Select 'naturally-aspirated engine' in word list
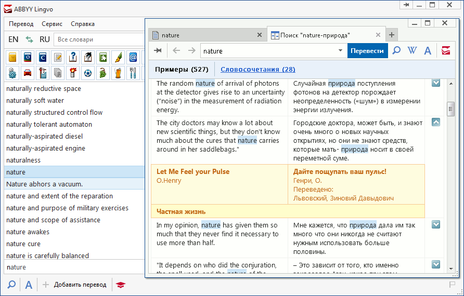Screen dimensions: 464x296 74,149
